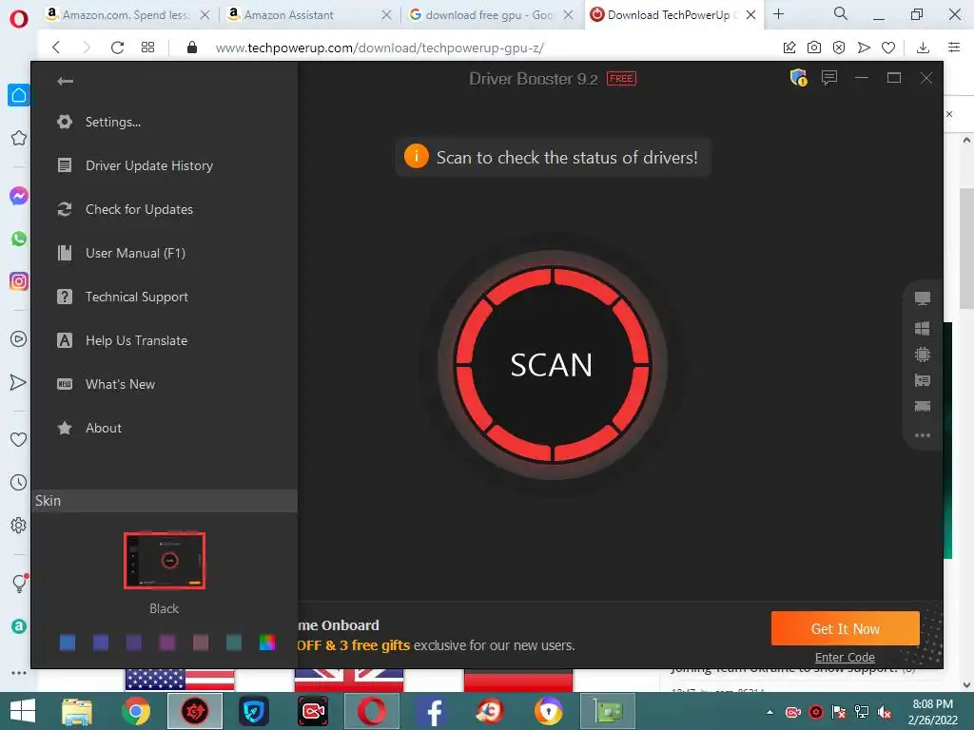Launch Chrome from the taskbar
This screenshot has width=974, height=730.
[135, 711]
